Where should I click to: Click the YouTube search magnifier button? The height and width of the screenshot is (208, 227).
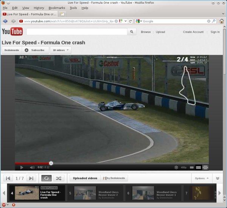point(132,32)
